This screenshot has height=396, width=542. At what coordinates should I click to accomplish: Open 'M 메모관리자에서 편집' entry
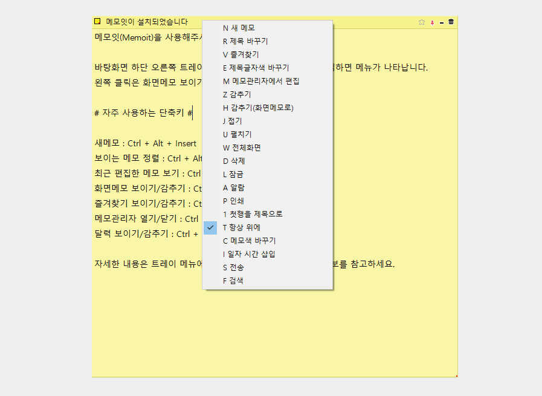click(268, 81)
